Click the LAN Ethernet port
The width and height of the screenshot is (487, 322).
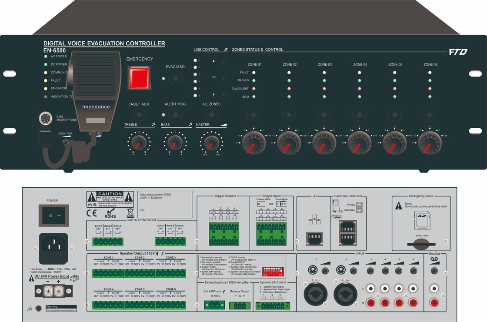[x=314, y=238]
